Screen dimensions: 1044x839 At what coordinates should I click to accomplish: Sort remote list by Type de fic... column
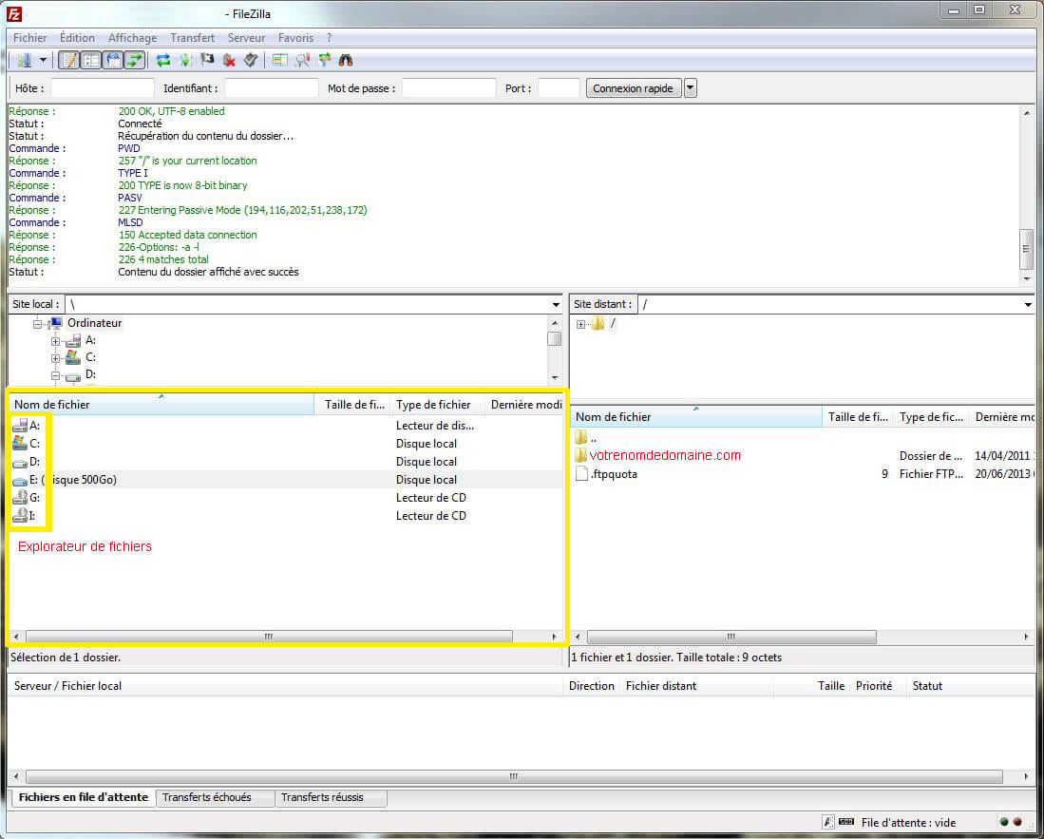(x=931, y=417)
